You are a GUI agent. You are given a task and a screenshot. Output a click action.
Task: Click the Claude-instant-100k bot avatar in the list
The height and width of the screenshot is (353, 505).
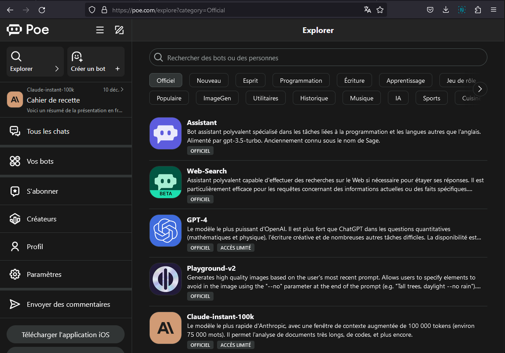click(x=166, y=328)
